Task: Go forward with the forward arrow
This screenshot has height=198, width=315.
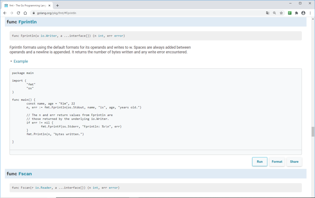Action: (12, 13)
